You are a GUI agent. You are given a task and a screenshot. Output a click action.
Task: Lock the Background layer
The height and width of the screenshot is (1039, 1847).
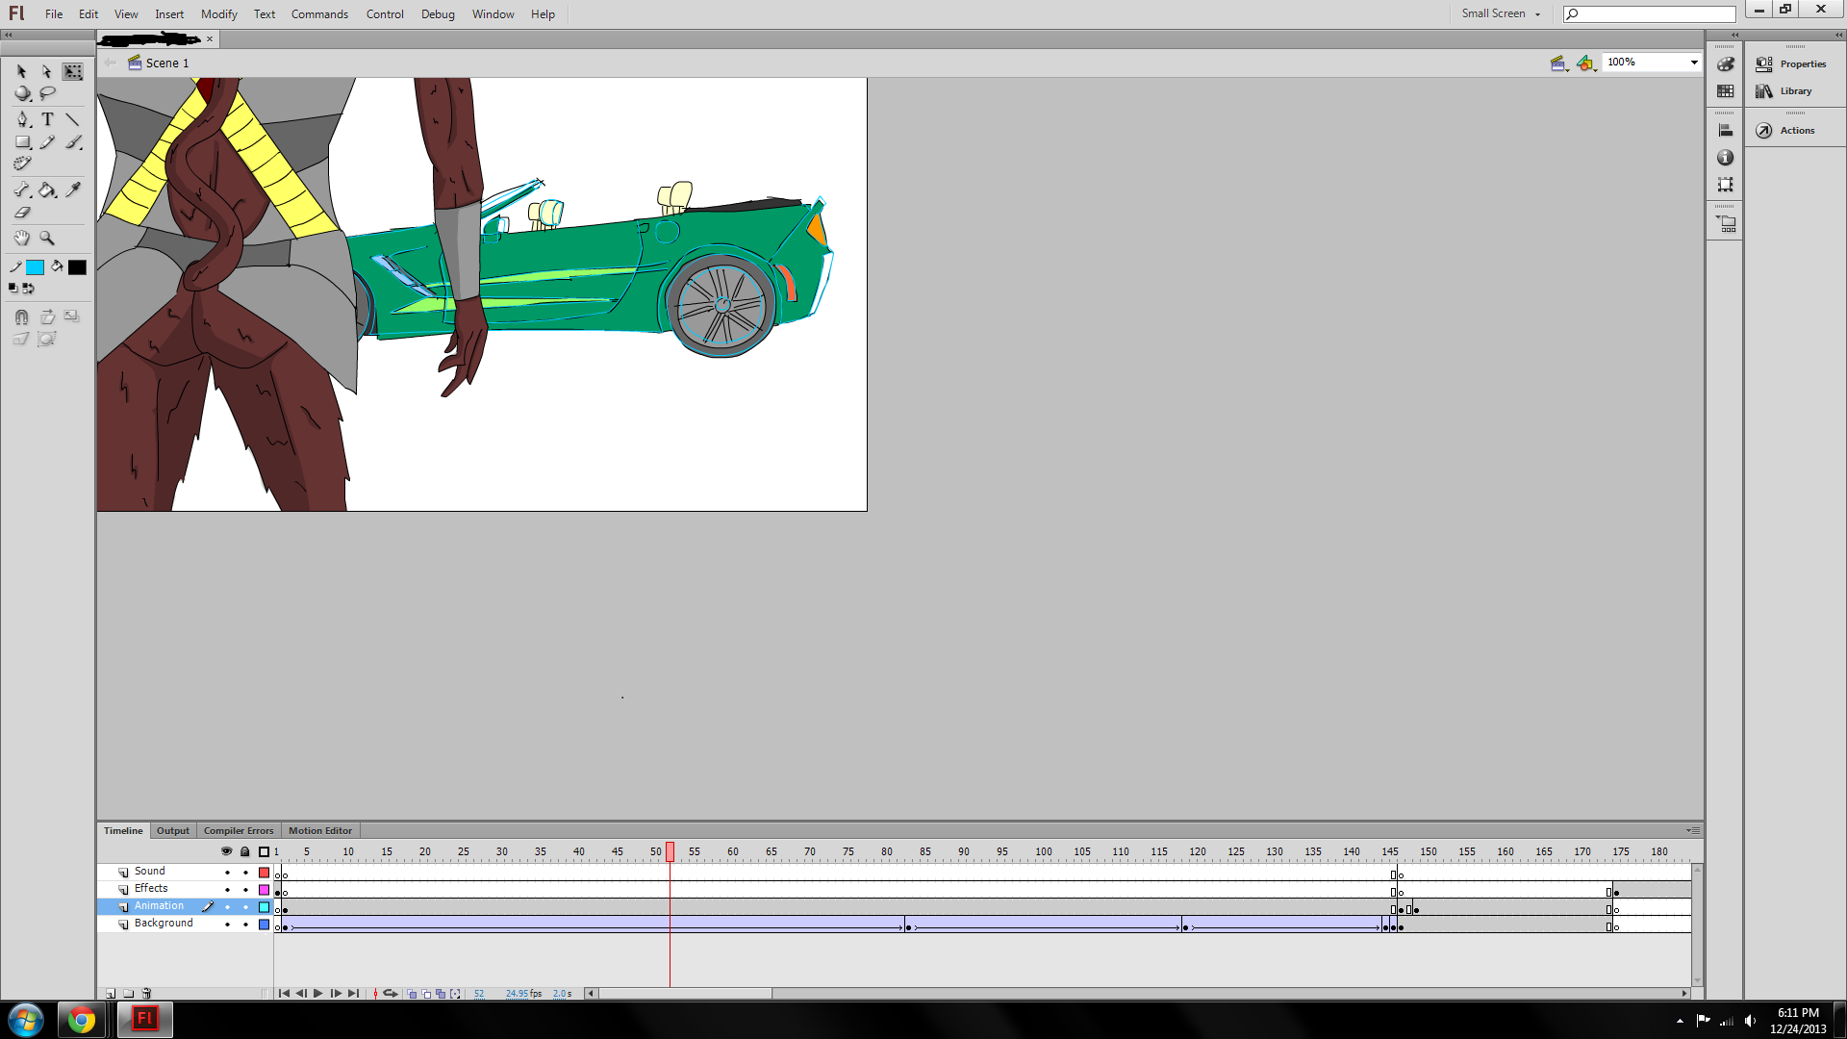click(x=245, y=925)
